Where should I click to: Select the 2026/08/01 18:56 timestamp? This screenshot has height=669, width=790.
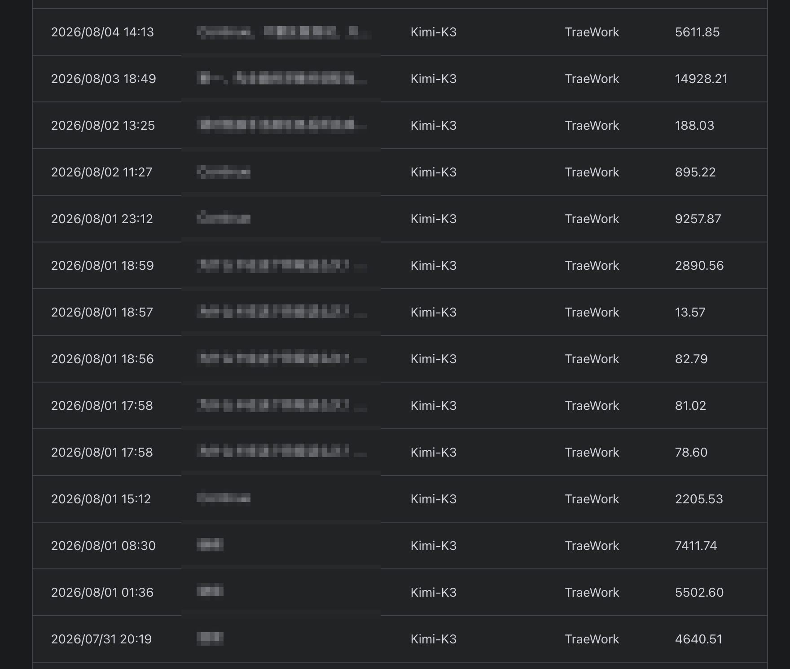click(102, 359)
